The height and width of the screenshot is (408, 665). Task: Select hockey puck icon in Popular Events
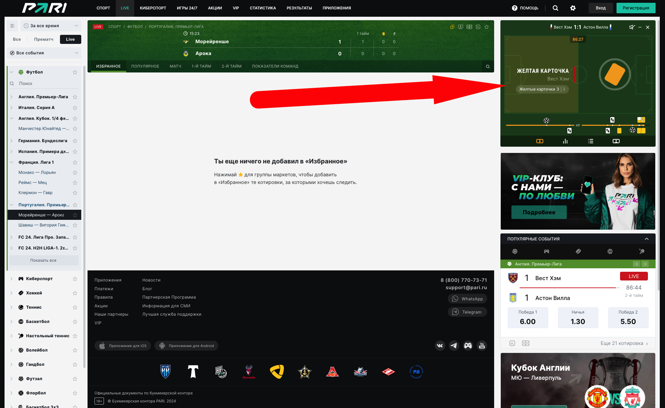pos(578,251)
